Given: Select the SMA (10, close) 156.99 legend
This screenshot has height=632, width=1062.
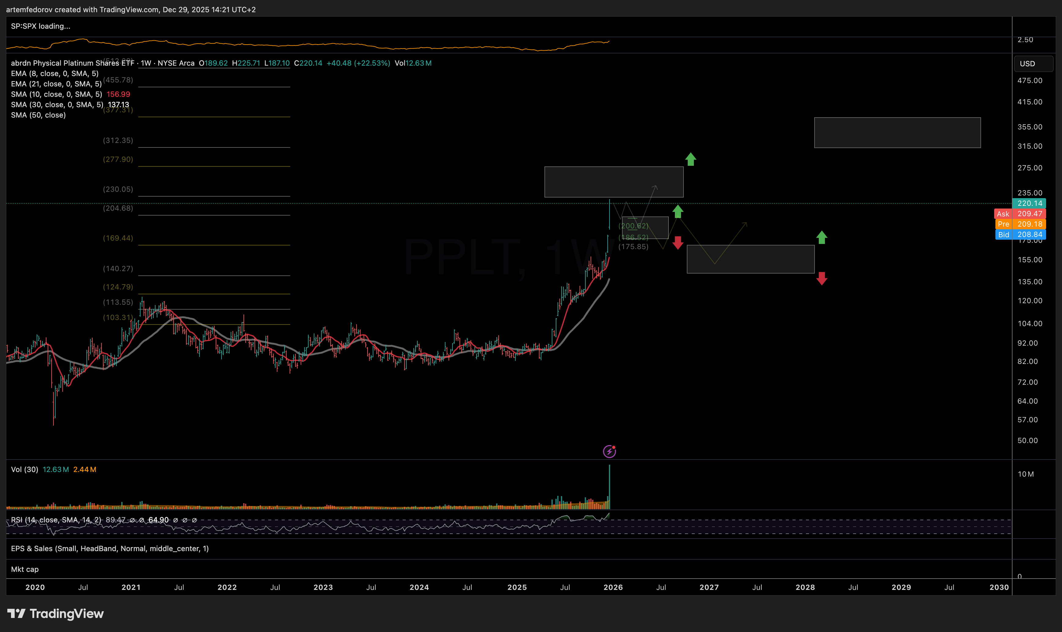Looking at the screenshot, I should [70, 94].
